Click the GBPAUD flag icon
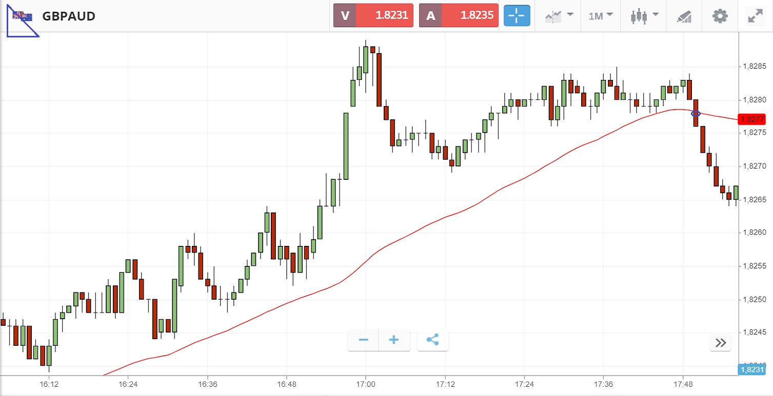This screenshot has height=396, width=773. tap(22, 16)
